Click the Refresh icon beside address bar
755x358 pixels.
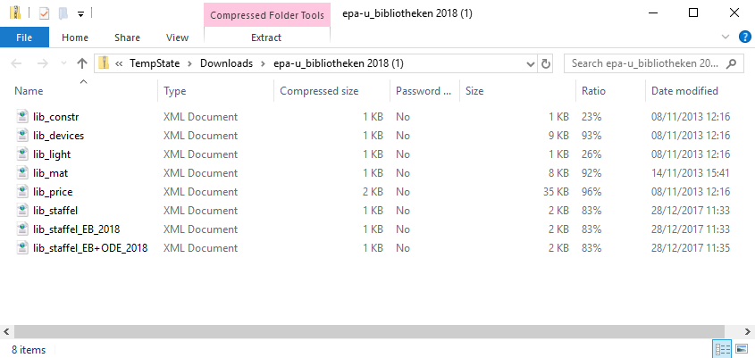tap(546, 63)
